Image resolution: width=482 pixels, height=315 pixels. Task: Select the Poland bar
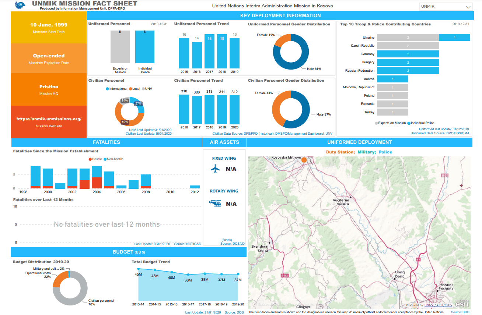pos(393,96)
